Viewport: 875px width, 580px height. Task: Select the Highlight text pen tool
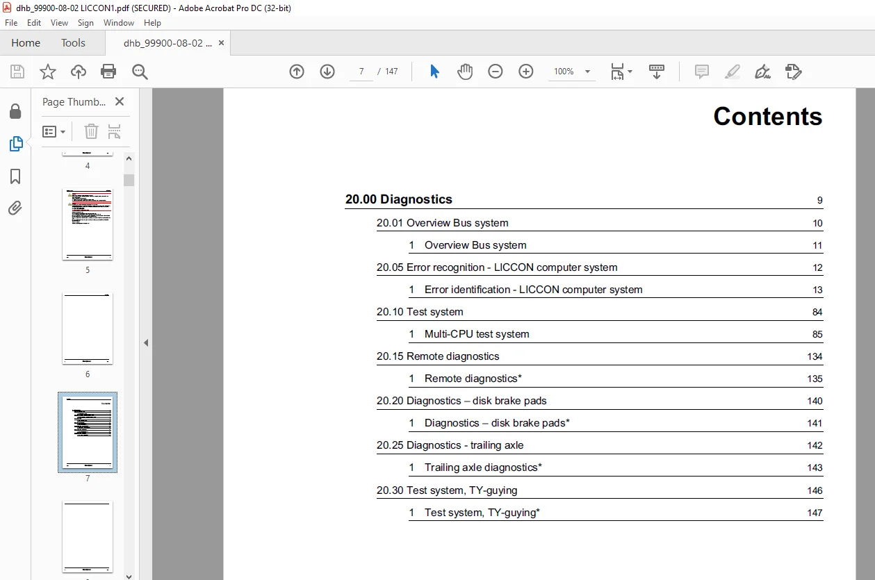[x=733, y=72]
